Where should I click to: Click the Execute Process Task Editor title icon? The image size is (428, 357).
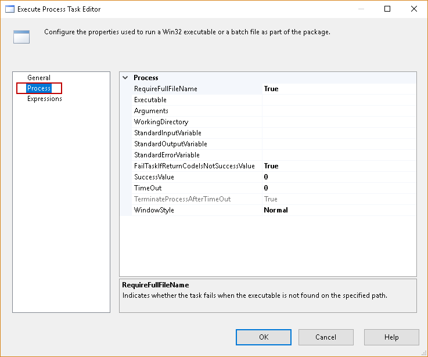pyautogui.click(x=9, y=9)
